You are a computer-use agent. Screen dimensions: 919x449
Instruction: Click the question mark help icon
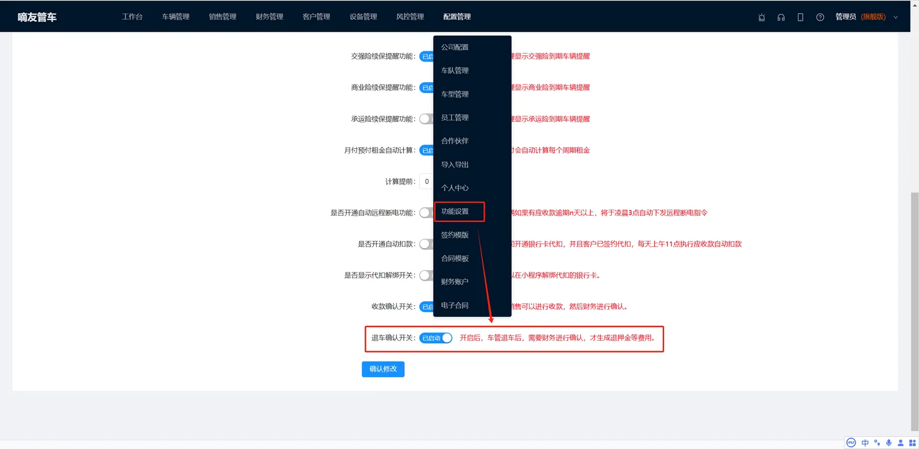[820, 17]
